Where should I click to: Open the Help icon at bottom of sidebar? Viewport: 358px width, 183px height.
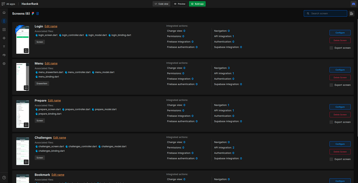pos(4,177)
